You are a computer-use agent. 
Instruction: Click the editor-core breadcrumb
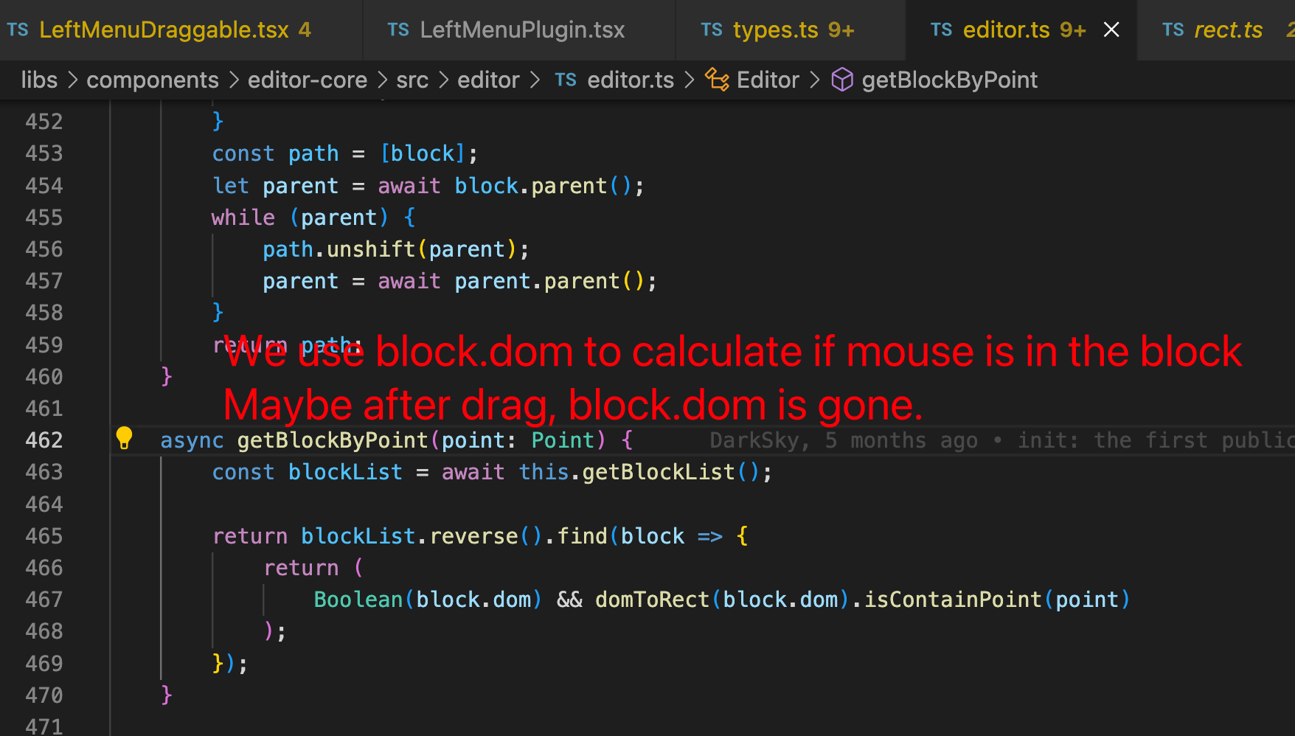click(308, 80)
